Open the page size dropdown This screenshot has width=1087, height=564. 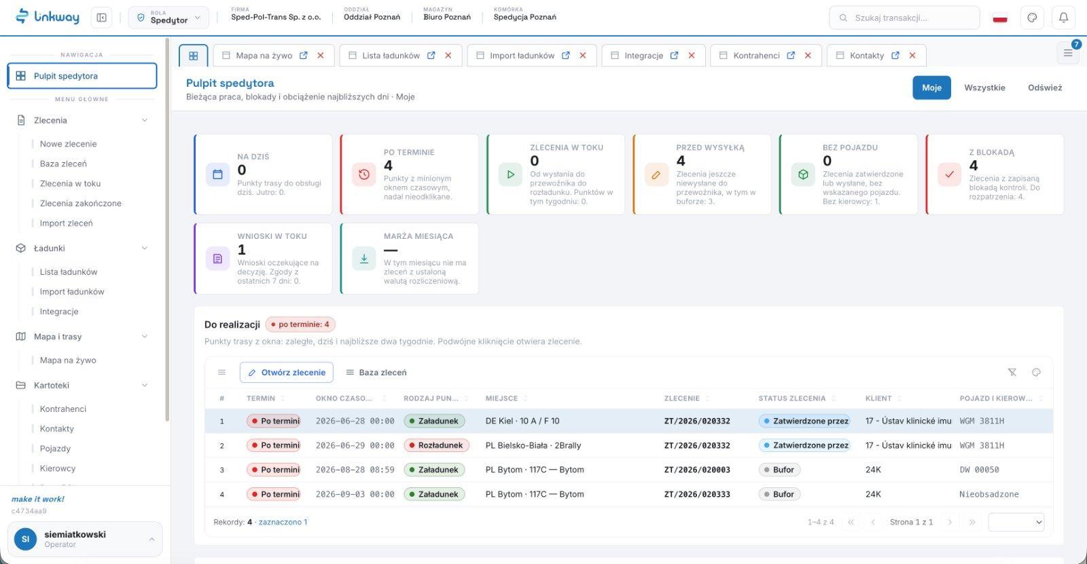click(x=1016, y=522)
